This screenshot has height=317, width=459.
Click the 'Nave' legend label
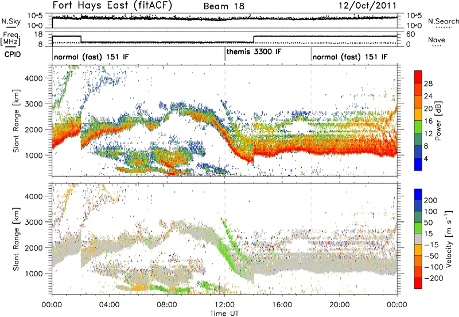click(437, 40)
